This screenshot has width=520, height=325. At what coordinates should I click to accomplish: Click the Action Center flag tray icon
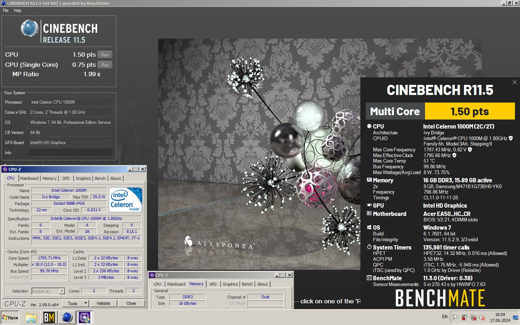[456, 317]
